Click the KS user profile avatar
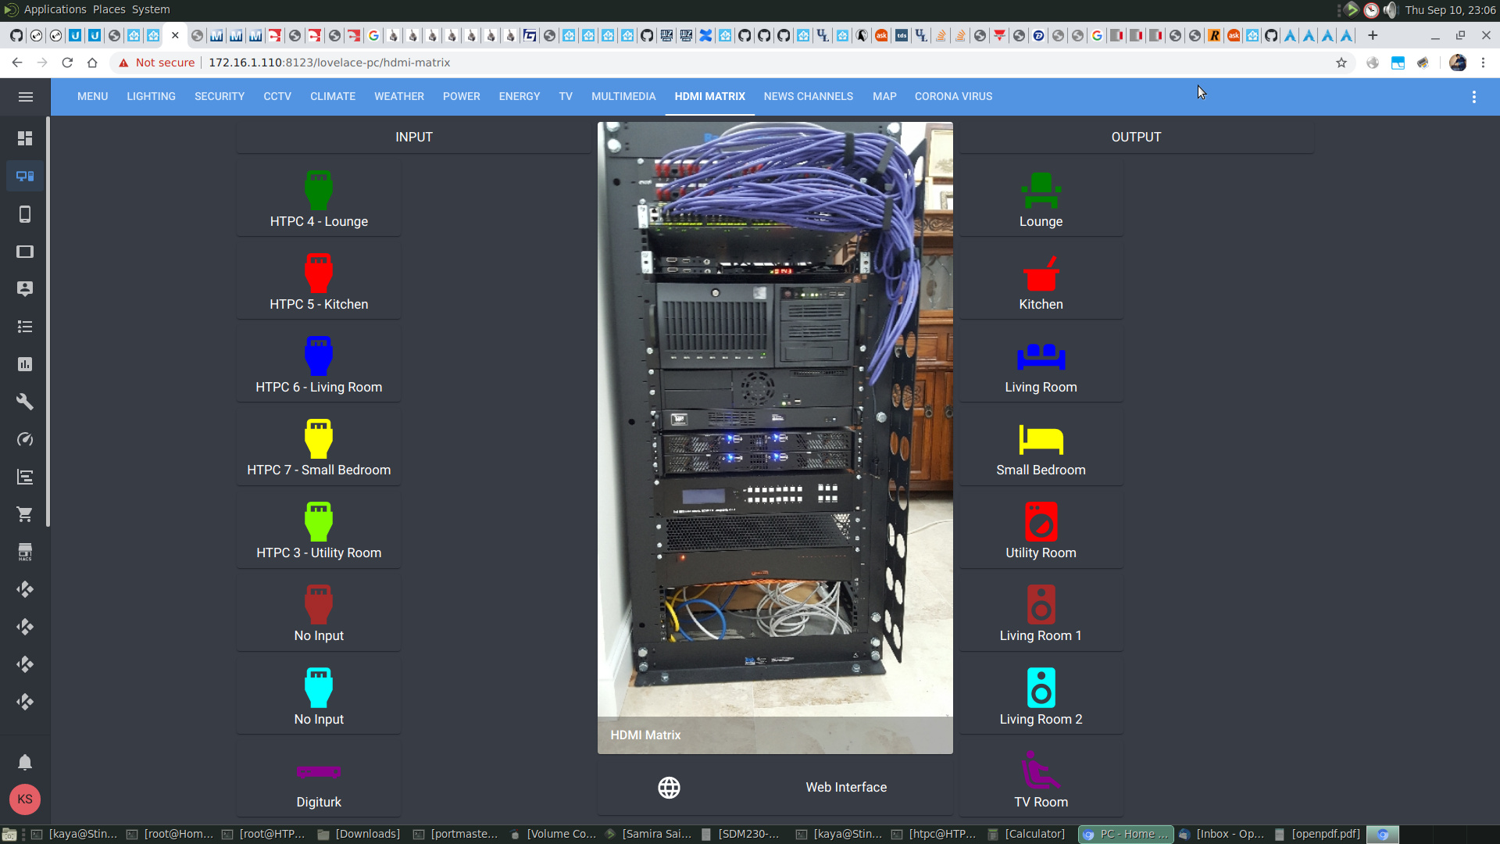 (x=25, y=799)
